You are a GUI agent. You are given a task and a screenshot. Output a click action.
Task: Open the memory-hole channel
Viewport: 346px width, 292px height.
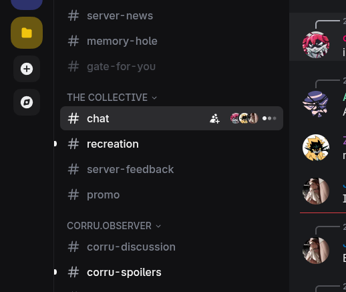(172, 41)
